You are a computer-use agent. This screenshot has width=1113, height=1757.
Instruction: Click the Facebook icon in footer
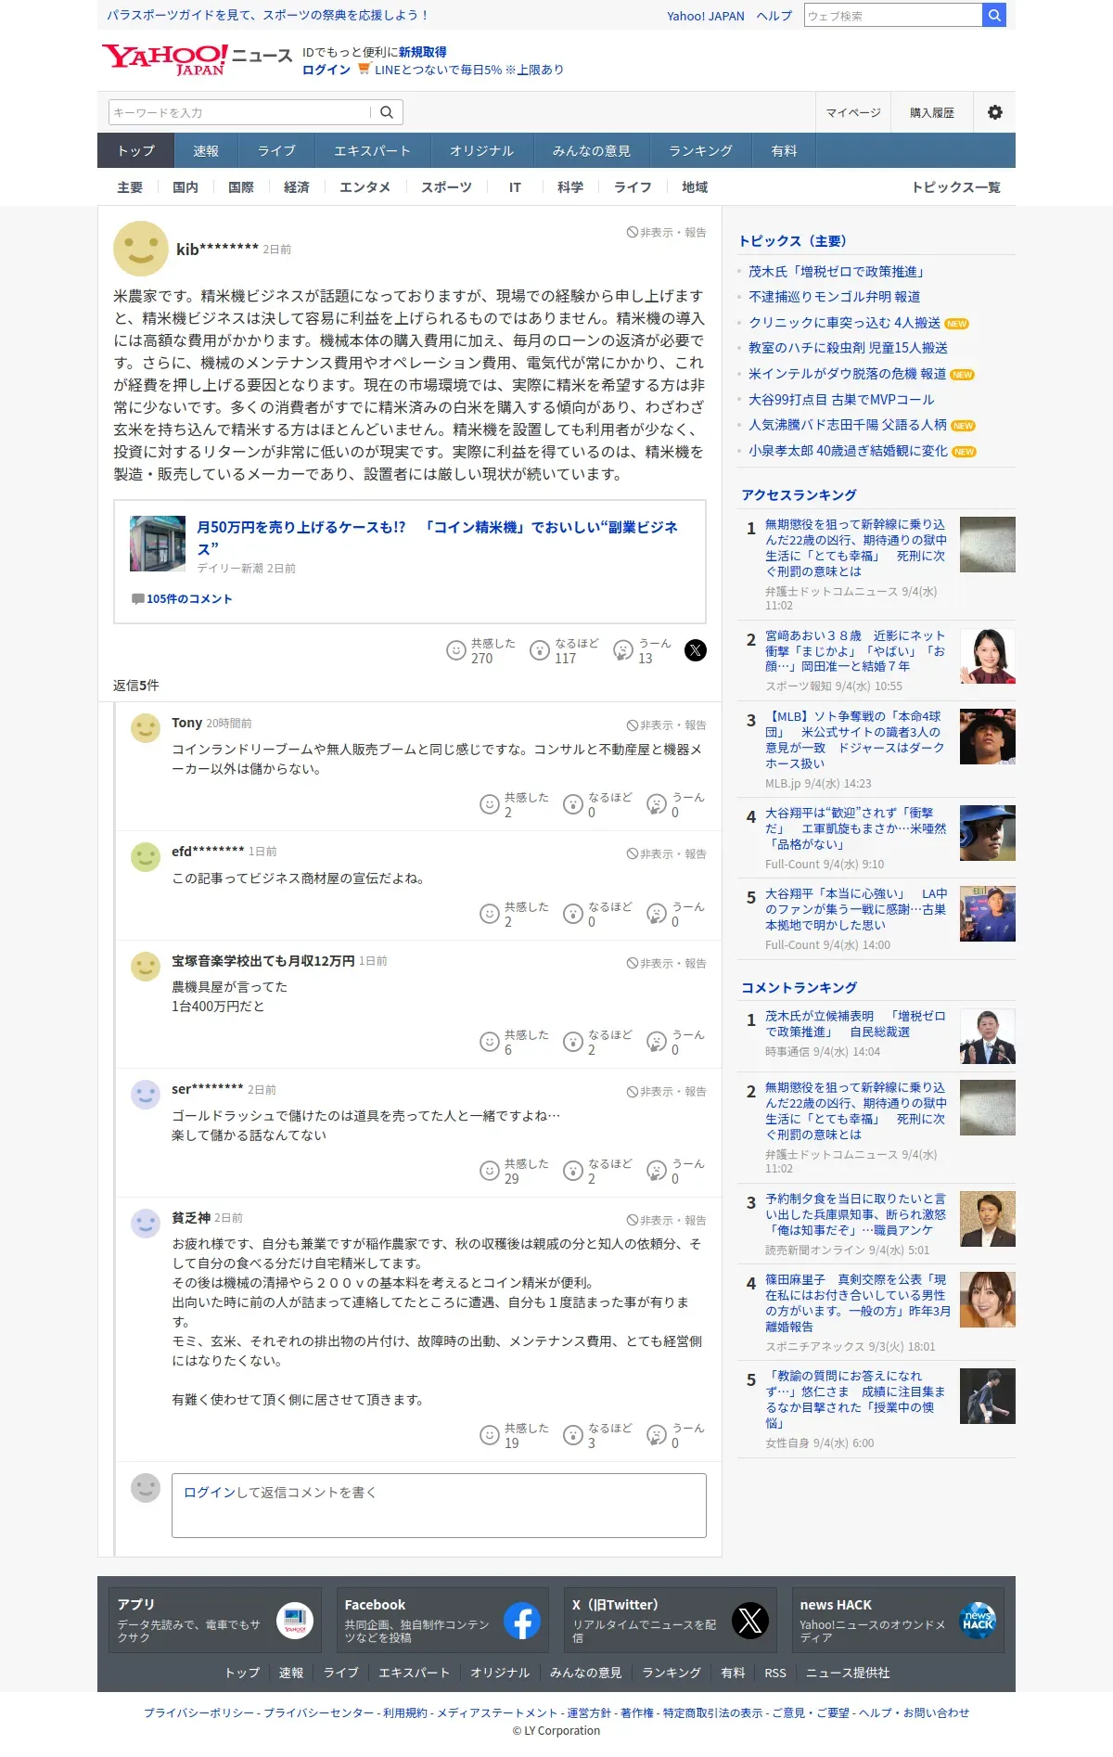(x=522, y=1621)
